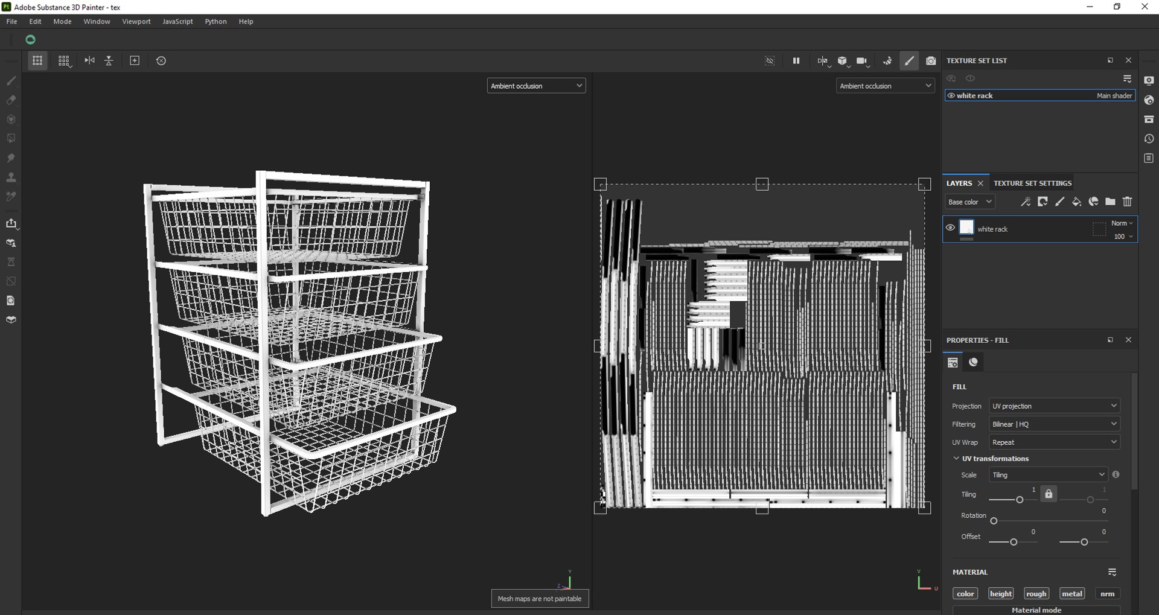Open the Base color channel dropdown
The image size is (1159, 615).
[969, 202]
